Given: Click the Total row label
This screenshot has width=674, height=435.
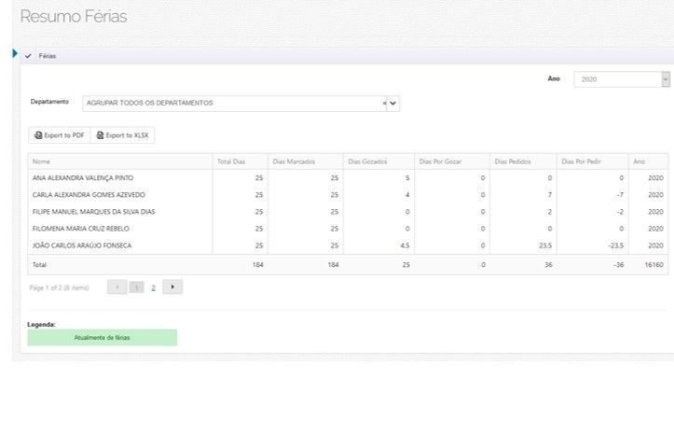Looking at the screenshot, I should [x=39, y=264].
